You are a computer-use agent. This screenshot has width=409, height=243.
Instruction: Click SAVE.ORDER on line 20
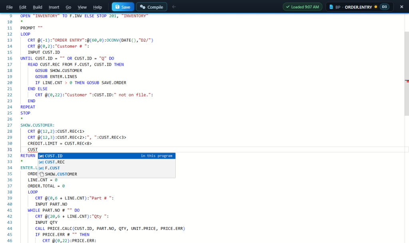coord(114,83)
